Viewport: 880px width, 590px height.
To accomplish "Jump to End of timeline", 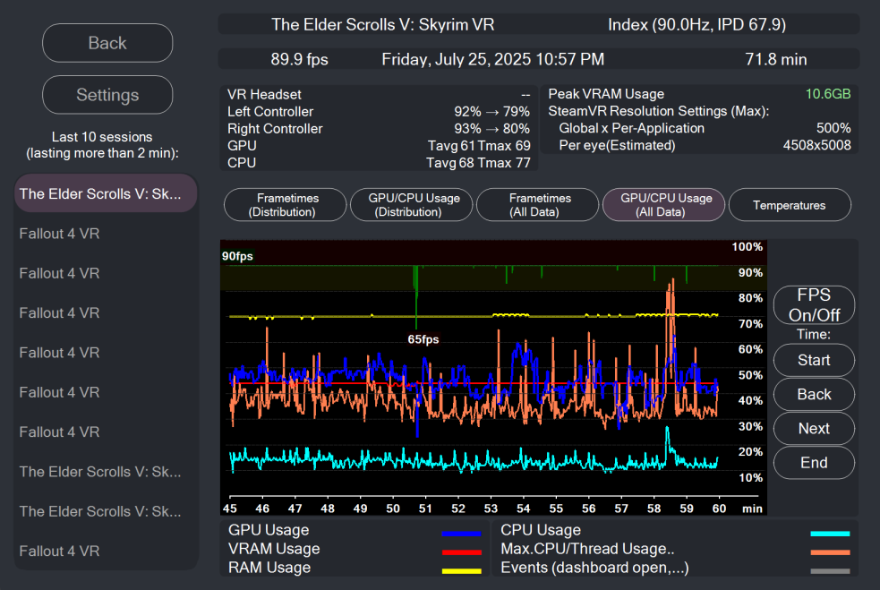I will 814,463.
